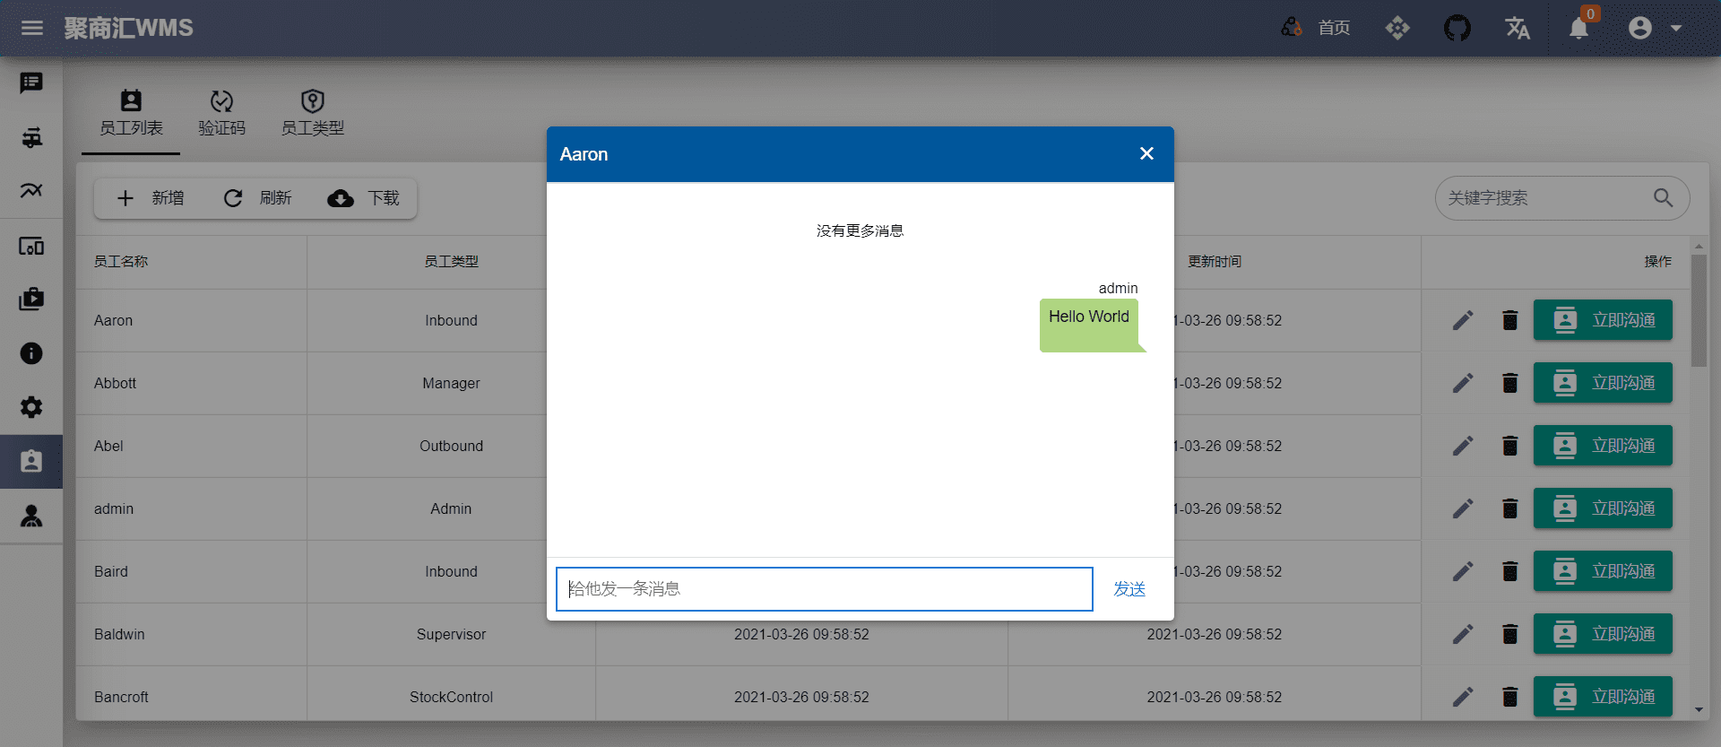Delete the Aaron row with trash icon
1721x747 pixels.
[1510, 320]
